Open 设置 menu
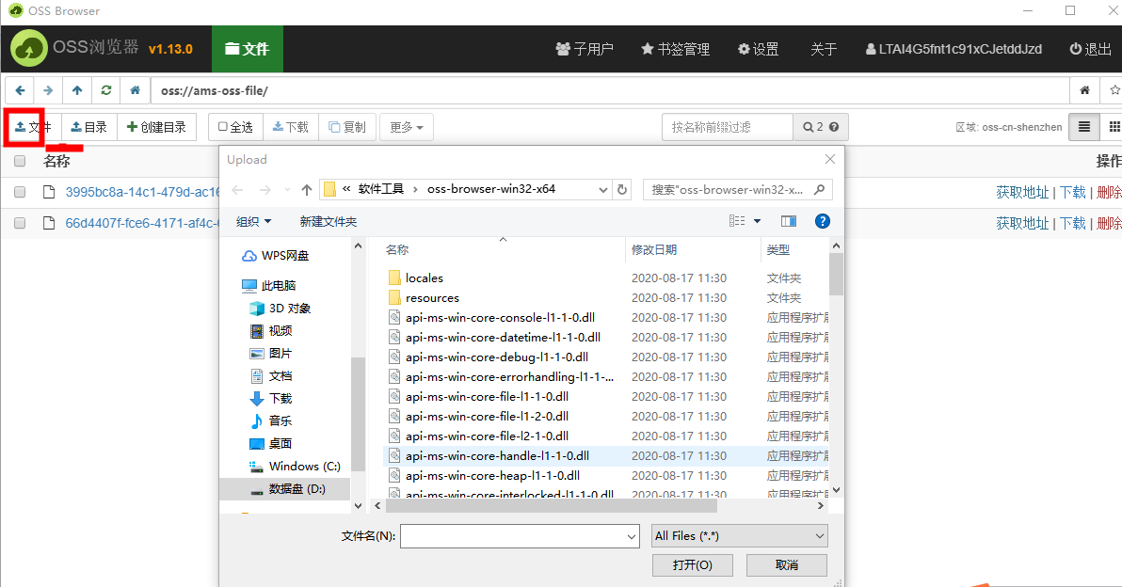The height and width of the screenshot is (587, 1122). click(x=759, y=49)
